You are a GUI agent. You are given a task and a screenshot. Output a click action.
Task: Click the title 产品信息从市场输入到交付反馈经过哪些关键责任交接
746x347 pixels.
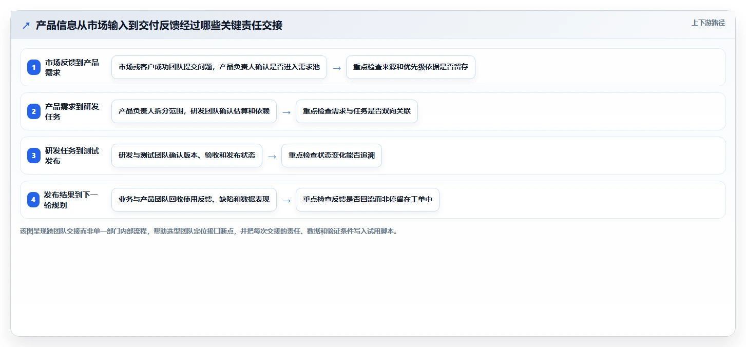(159, 25)
